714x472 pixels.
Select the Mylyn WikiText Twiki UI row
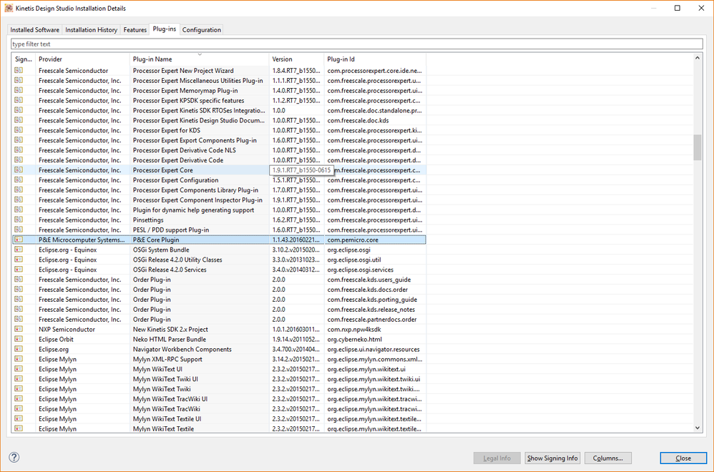tap(219, 379)
